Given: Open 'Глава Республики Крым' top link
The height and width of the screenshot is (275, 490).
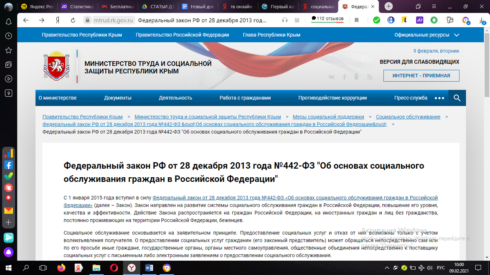Looking at the screenshot, I should coord(272,35).
